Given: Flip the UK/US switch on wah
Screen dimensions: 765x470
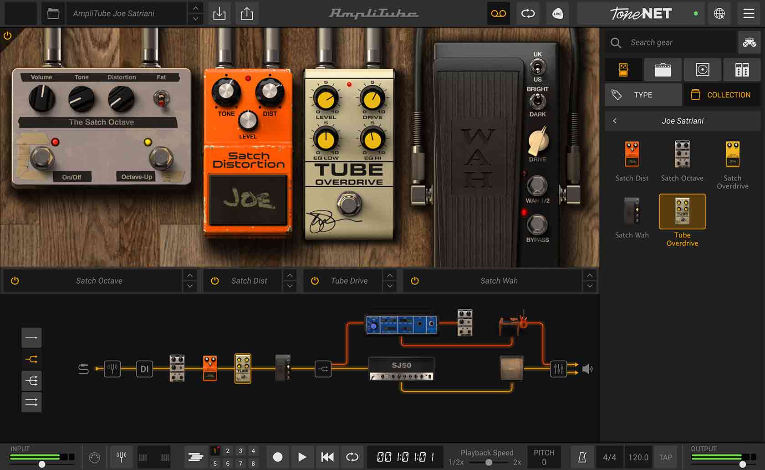Looking at the screenshot, I should pos(537,67).
